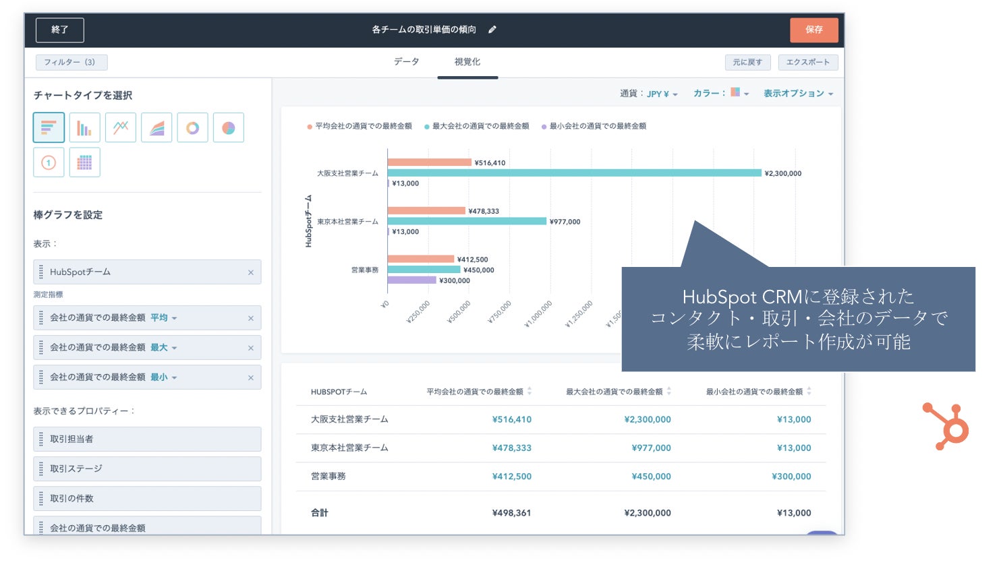
Task: Toggle 最大 series in chart legend
Action: pyautogui.click(x=477, y=126)
